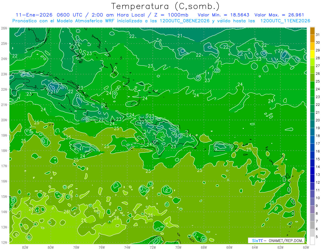
Task: Click the 72W longitude axis label
Action: tap(152, 247)
